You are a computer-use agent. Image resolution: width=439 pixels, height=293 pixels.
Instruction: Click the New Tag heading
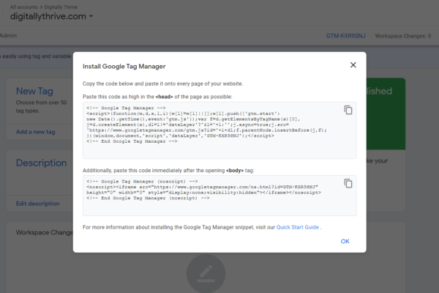(x=34, y=91)
